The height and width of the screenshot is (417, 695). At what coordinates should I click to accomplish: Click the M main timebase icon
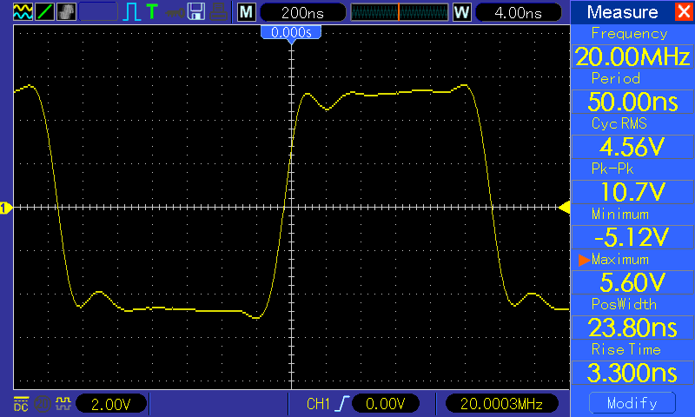pyautogui.click(x=247, y=12)
